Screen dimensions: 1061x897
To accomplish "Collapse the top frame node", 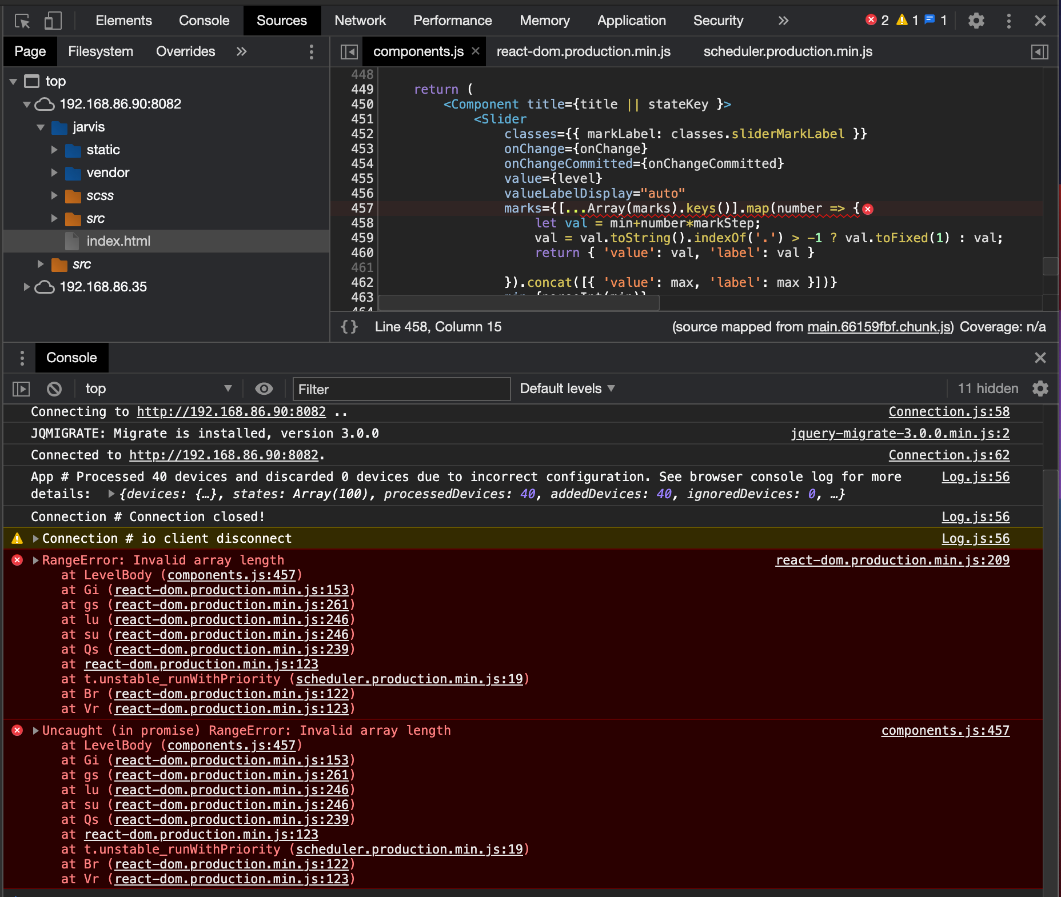I will click(14, 82).
